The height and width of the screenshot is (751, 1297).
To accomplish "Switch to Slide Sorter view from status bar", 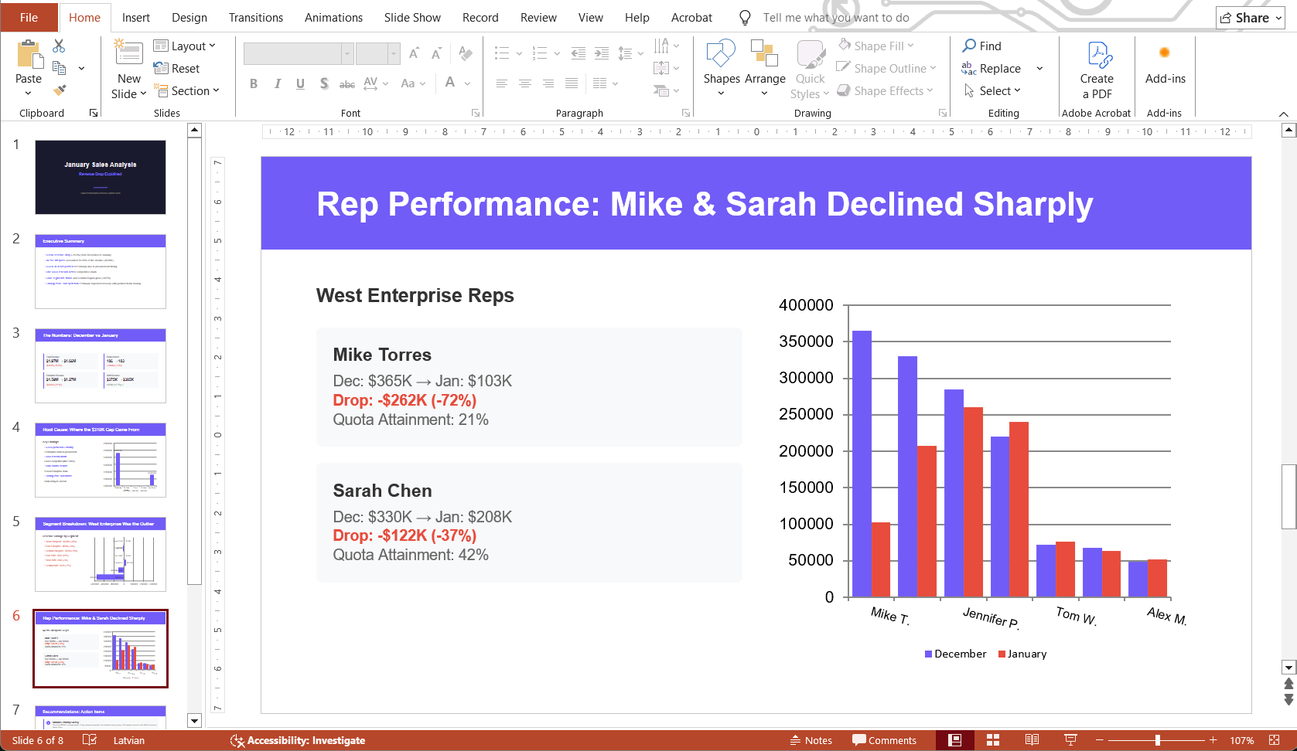I will (x=992, y=739).
